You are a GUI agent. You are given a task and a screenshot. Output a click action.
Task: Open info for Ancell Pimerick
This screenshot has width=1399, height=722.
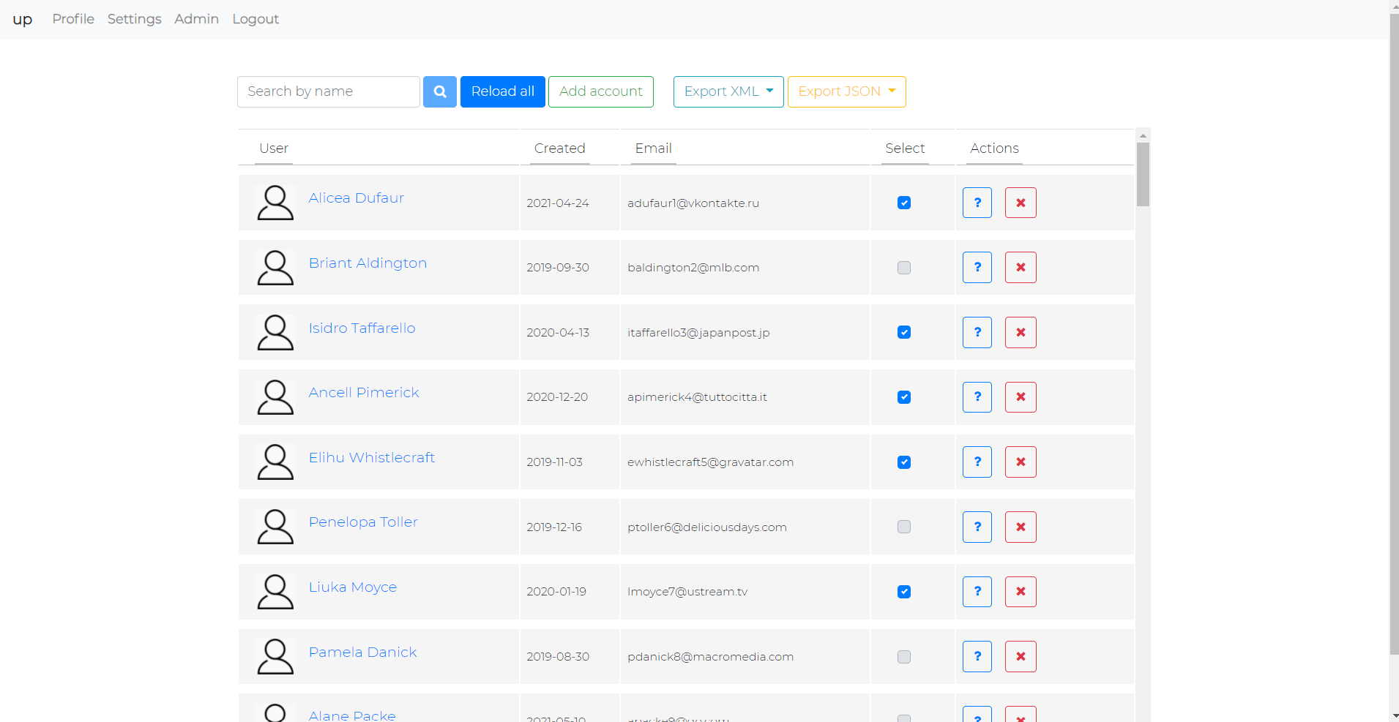click(977, 397)
